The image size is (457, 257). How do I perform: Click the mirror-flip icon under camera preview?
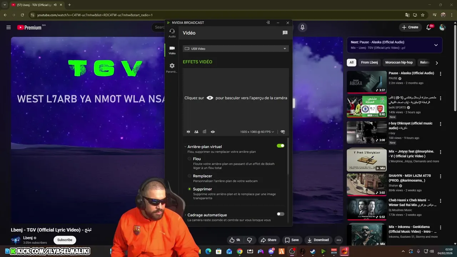[188, 132]
